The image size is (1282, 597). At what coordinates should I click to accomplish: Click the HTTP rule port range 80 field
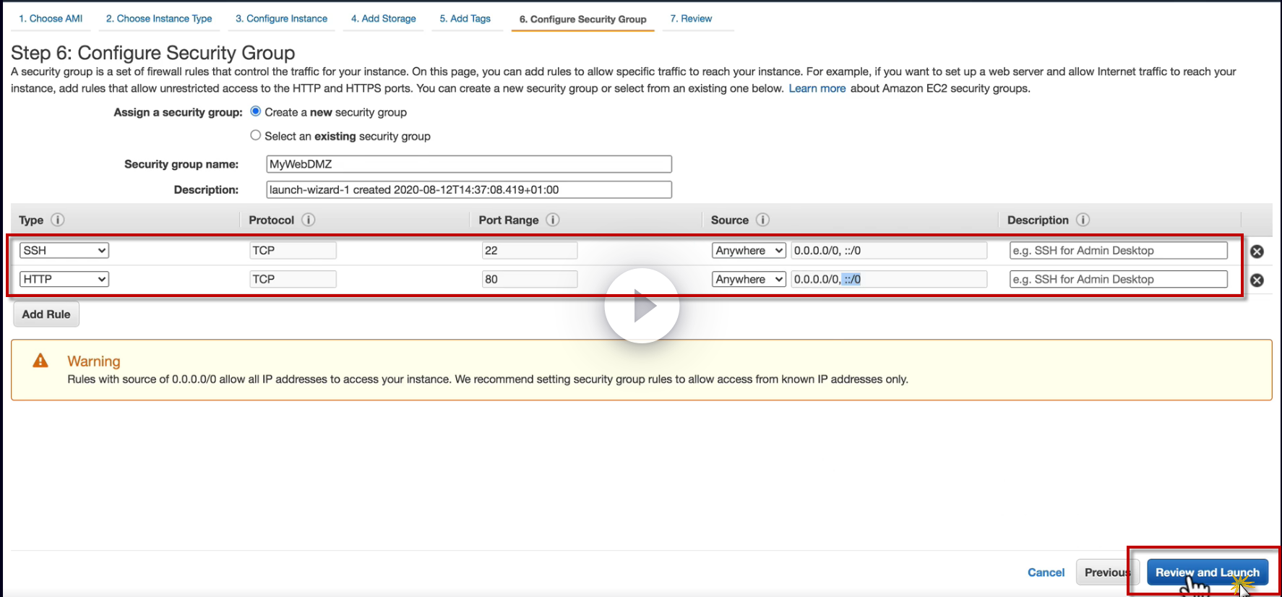[530, 279]
